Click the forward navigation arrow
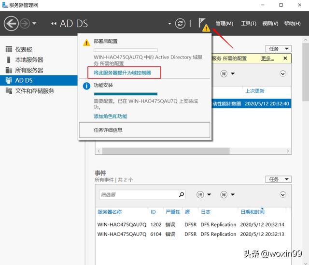309x265 pixels. pos(25,24)
